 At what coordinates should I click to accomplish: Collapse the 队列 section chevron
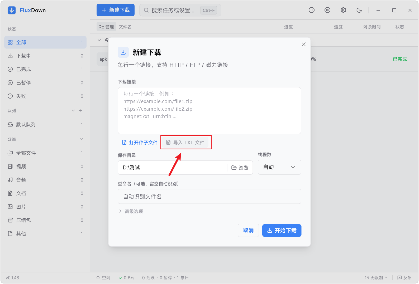(x=73, y=111)
